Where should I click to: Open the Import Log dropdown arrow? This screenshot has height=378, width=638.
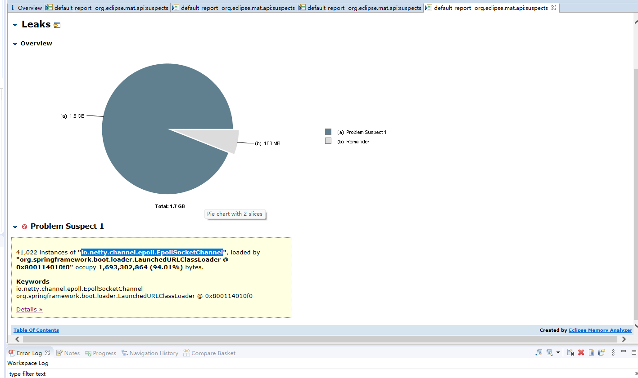558,352
